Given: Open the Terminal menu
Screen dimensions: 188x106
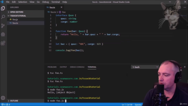Looking at the screenshot, I should pos(56,2).
